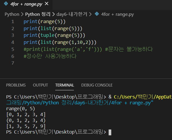Click the Python file icon in tab

[6, 4]
